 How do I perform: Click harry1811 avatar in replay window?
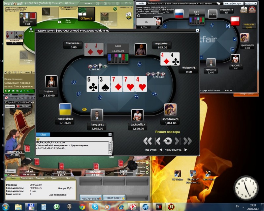[x=97, y=115]
